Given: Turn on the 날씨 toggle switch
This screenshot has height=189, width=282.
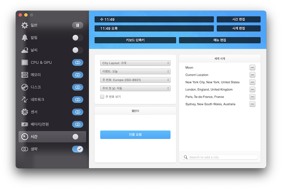Looking at the screenshot, I should (x=78, y=50).
